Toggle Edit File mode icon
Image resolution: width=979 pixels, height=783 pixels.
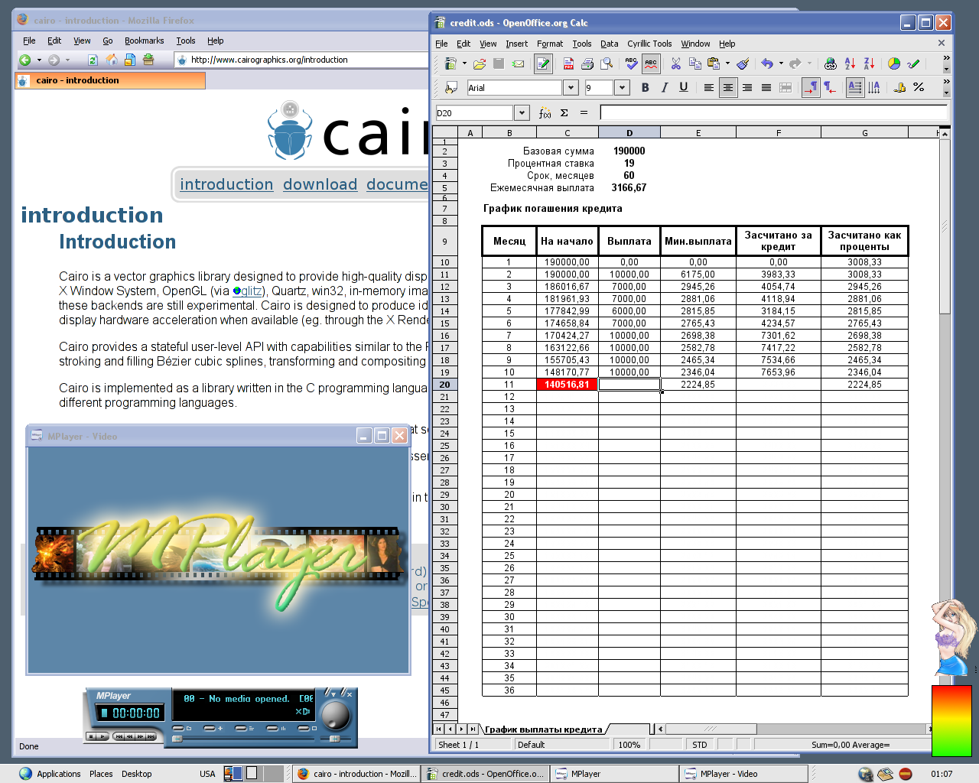543,64
